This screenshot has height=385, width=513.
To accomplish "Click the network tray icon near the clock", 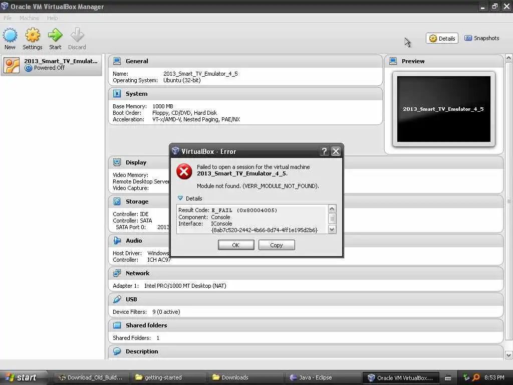I will click(x=466, y=377).
